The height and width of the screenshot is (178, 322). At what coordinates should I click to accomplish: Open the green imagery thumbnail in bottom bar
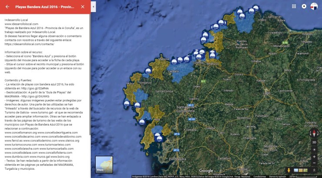click(x=305, y=170)
